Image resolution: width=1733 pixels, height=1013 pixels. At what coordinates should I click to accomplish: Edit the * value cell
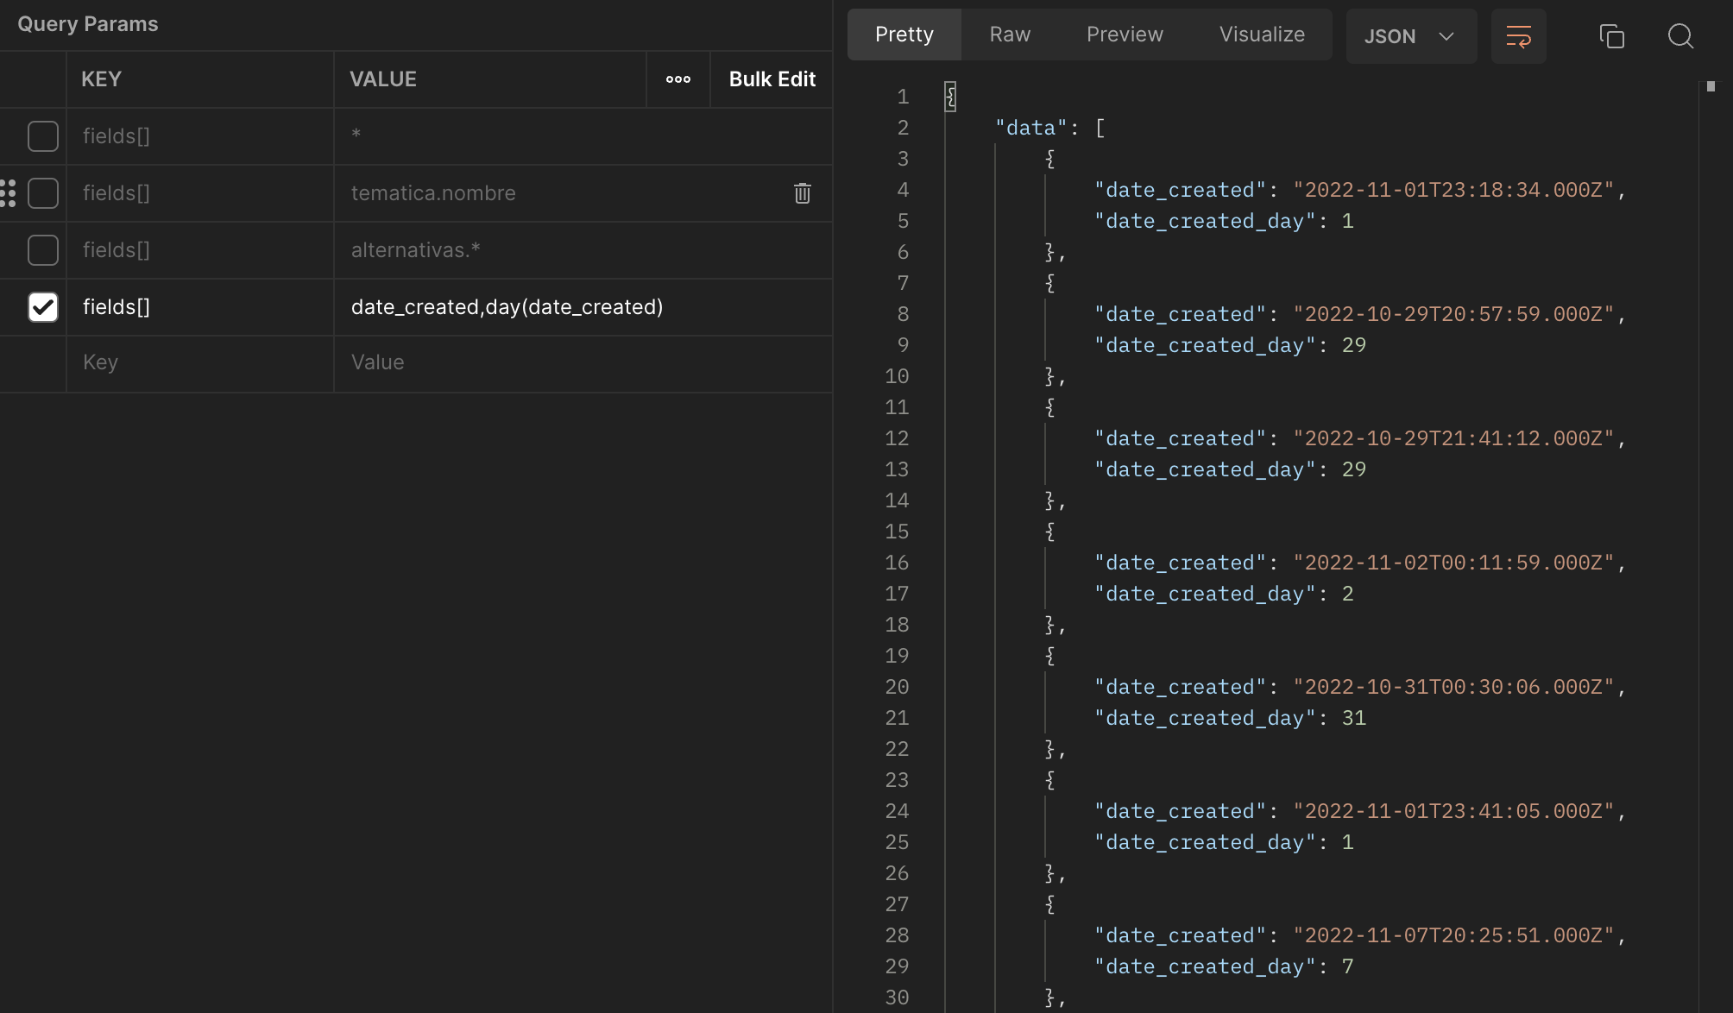tap(583, 136)
